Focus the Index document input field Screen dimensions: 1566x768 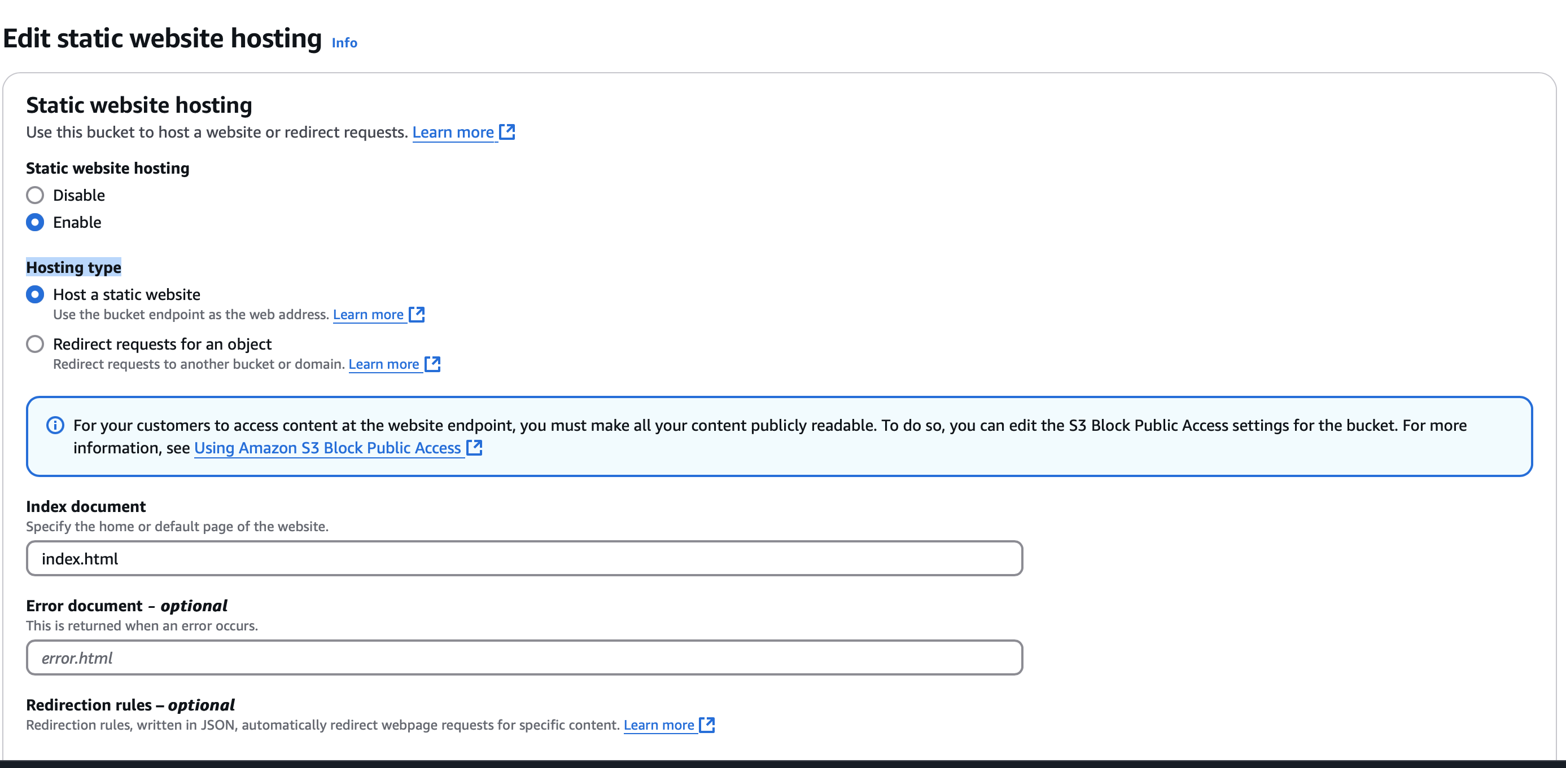coord(524,559)
